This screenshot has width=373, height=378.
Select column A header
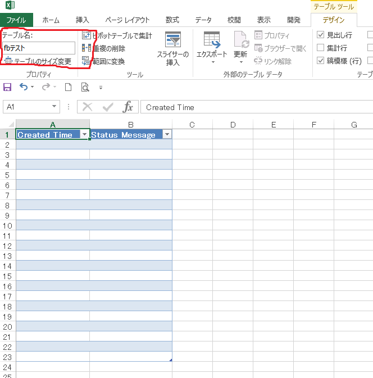tap(53, 124)
